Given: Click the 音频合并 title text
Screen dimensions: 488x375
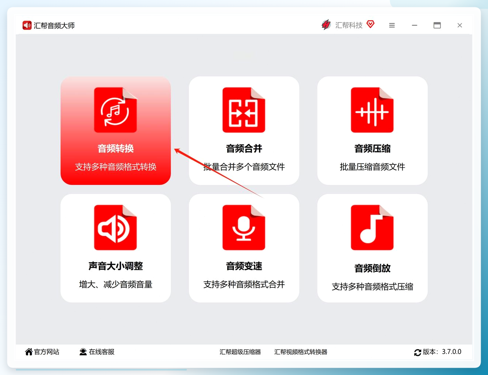Looking at the screenshot, I should coord(244,149).
